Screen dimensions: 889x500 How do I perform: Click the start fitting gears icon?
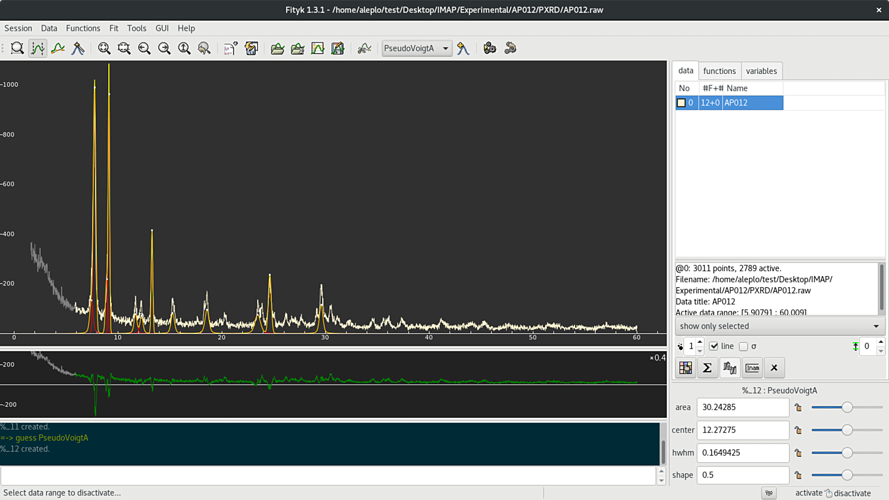[x=489, y=48]
